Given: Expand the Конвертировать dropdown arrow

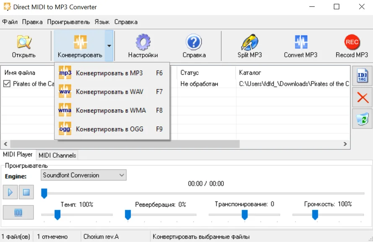Looking at the screenshot, I should pos(109,46).
